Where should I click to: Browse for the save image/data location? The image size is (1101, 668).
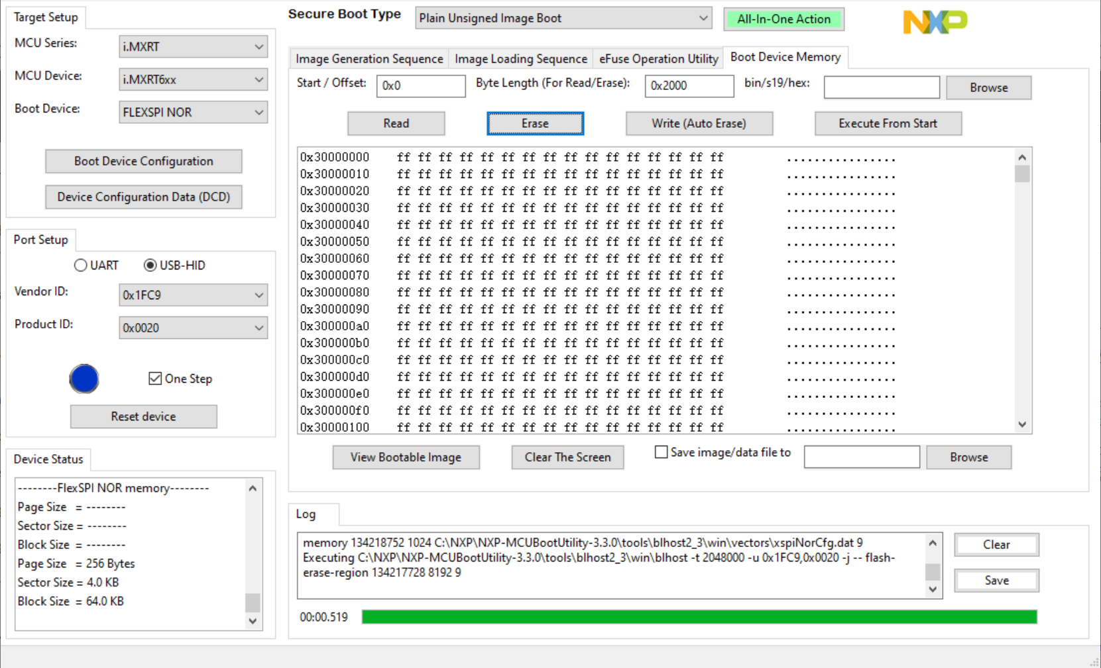(969, 457)
